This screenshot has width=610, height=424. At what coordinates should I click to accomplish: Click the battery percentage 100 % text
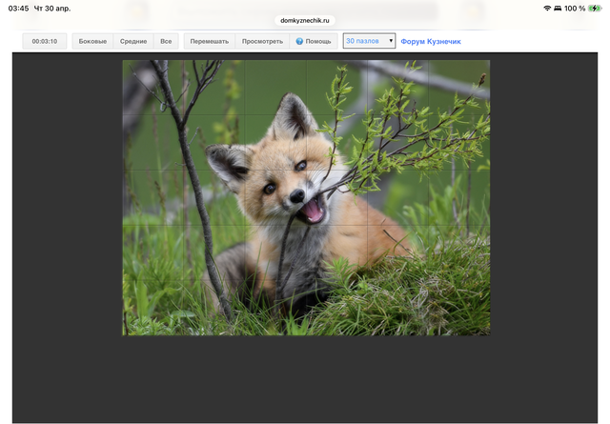[575, 8]
